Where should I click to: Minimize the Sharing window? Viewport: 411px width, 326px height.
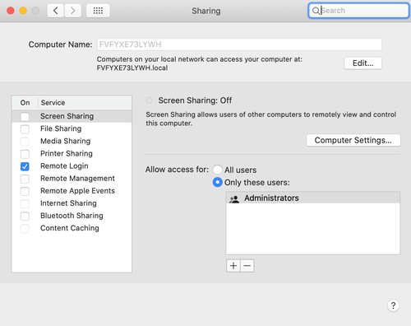tap(23, 11)
